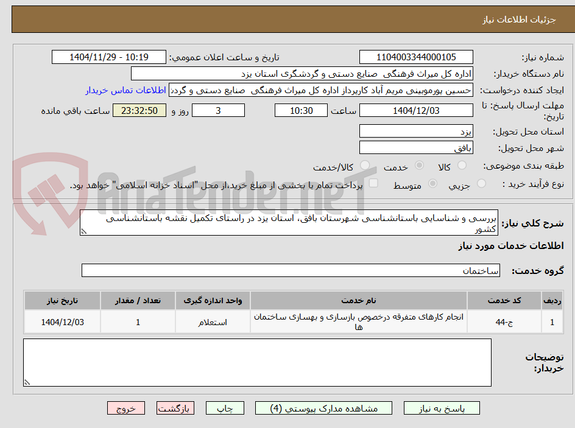Click the شرح کلی نیاز text area

pyautogui.click(x=289, y=223)
